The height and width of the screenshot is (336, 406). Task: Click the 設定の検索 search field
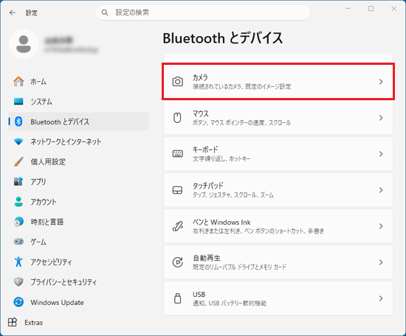[x=203, y=13]
